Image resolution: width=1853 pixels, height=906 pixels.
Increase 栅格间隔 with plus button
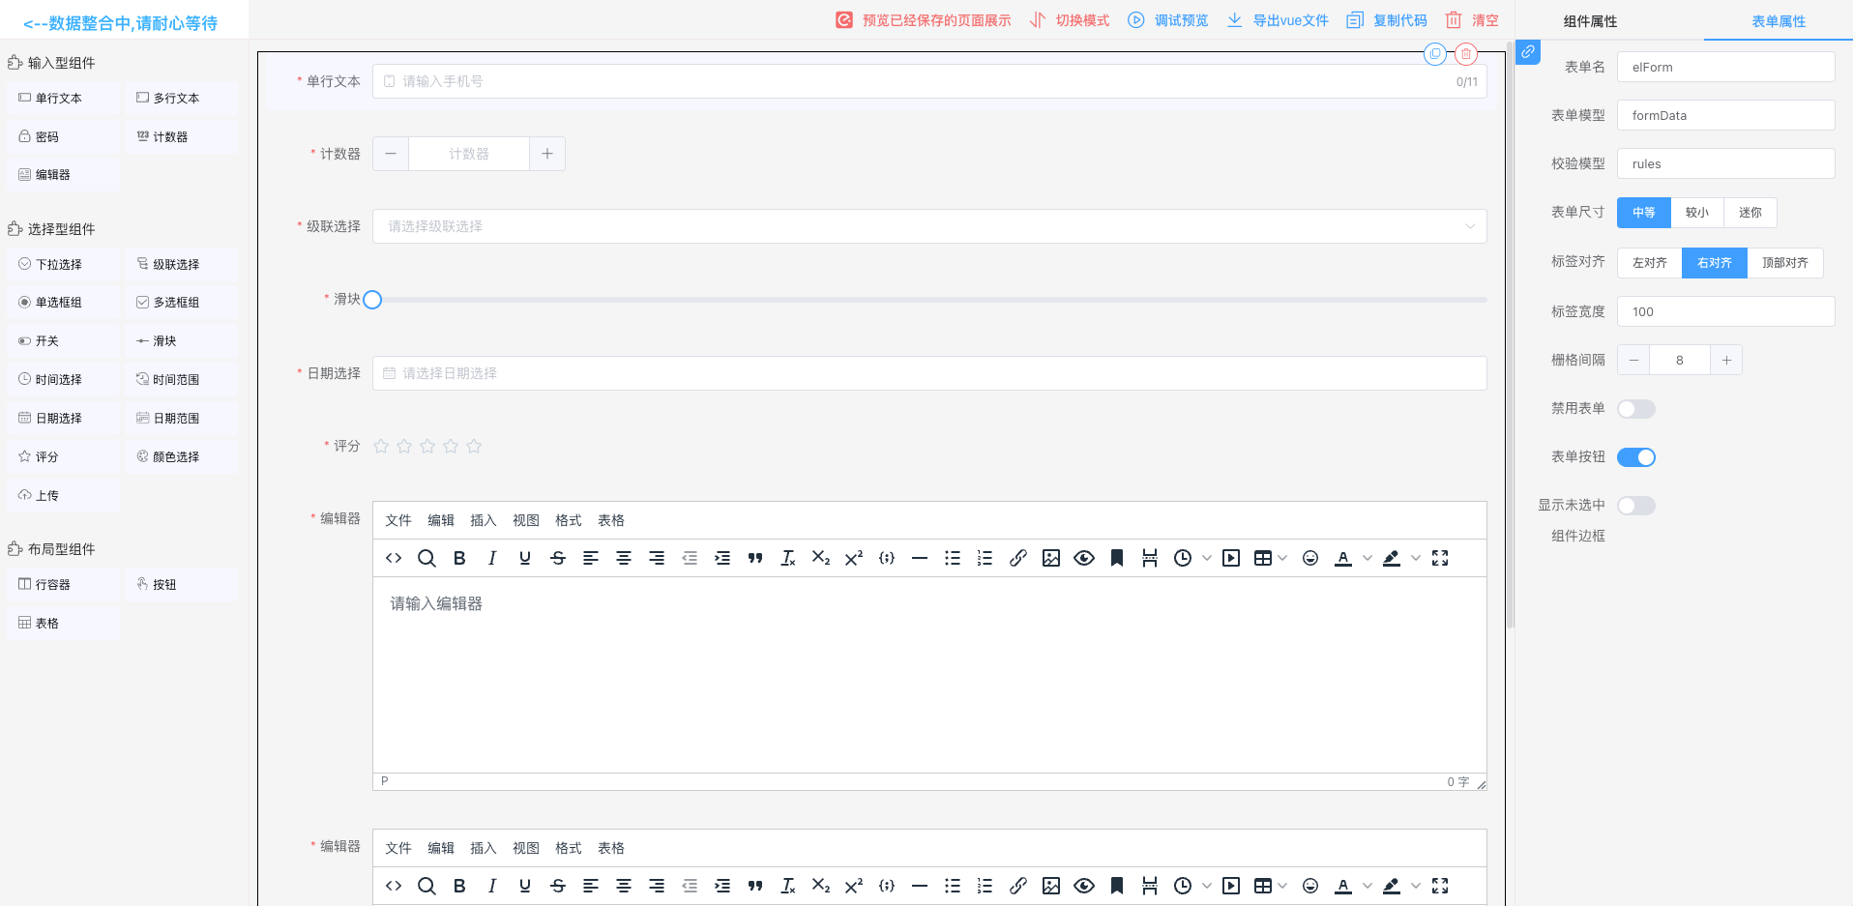pos(1726,360)
